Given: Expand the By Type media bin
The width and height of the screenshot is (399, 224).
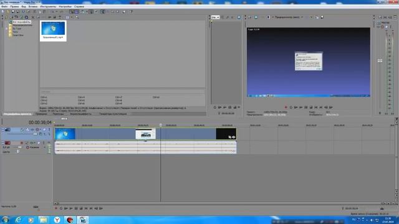Looking at the screenshot, I should click(x=7, y=29).
